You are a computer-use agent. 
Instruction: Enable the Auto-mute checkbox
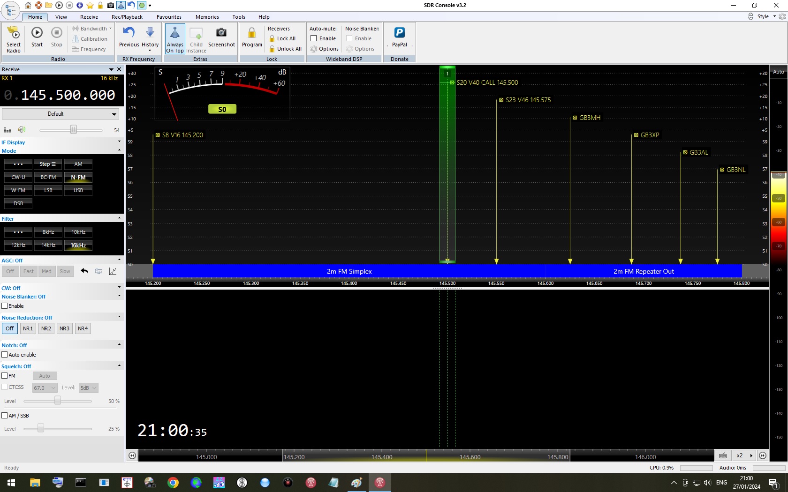[x=314, y=38]
